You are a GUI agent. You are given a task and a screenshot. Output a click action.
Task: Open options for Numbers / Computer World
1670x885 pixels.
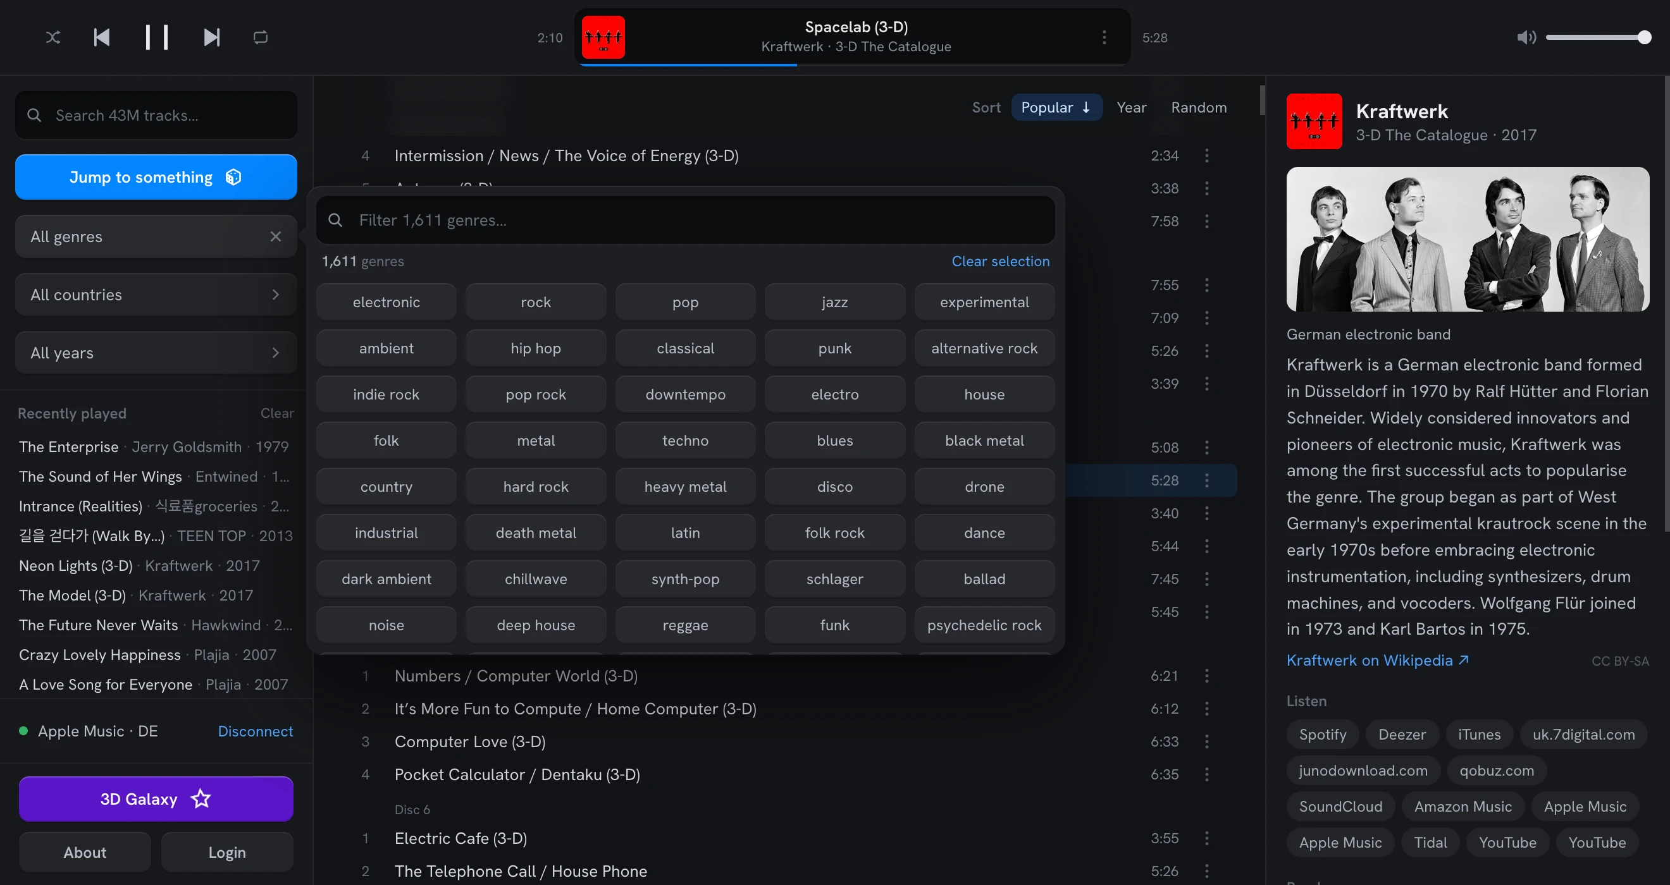(1206, 676)
